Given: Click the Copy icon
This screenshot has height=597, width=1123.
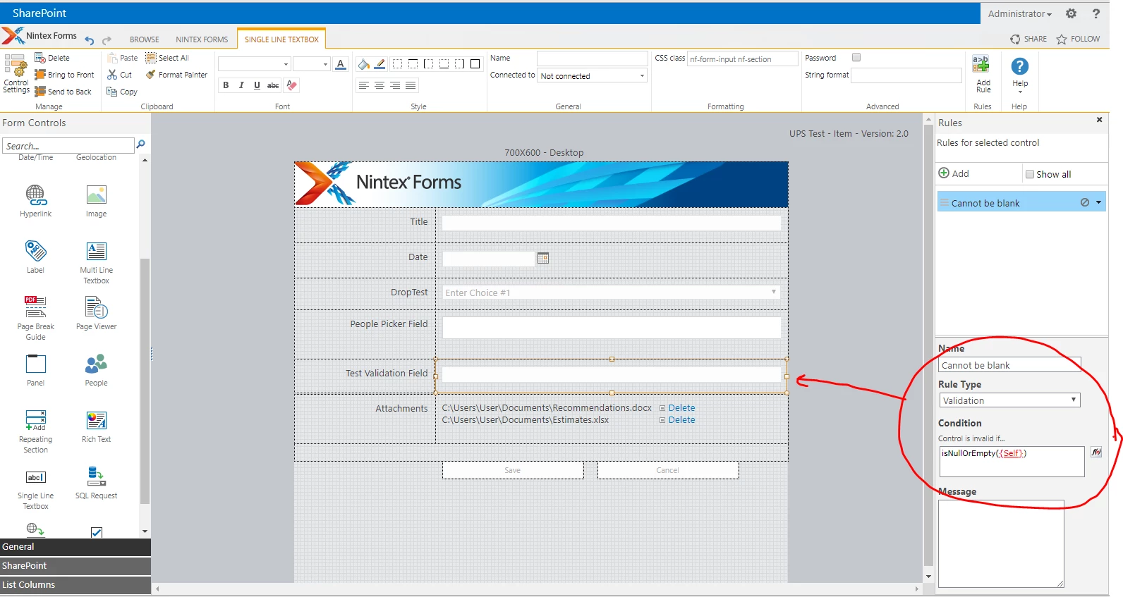Looking at the screenshot, I should coord(111,92).
